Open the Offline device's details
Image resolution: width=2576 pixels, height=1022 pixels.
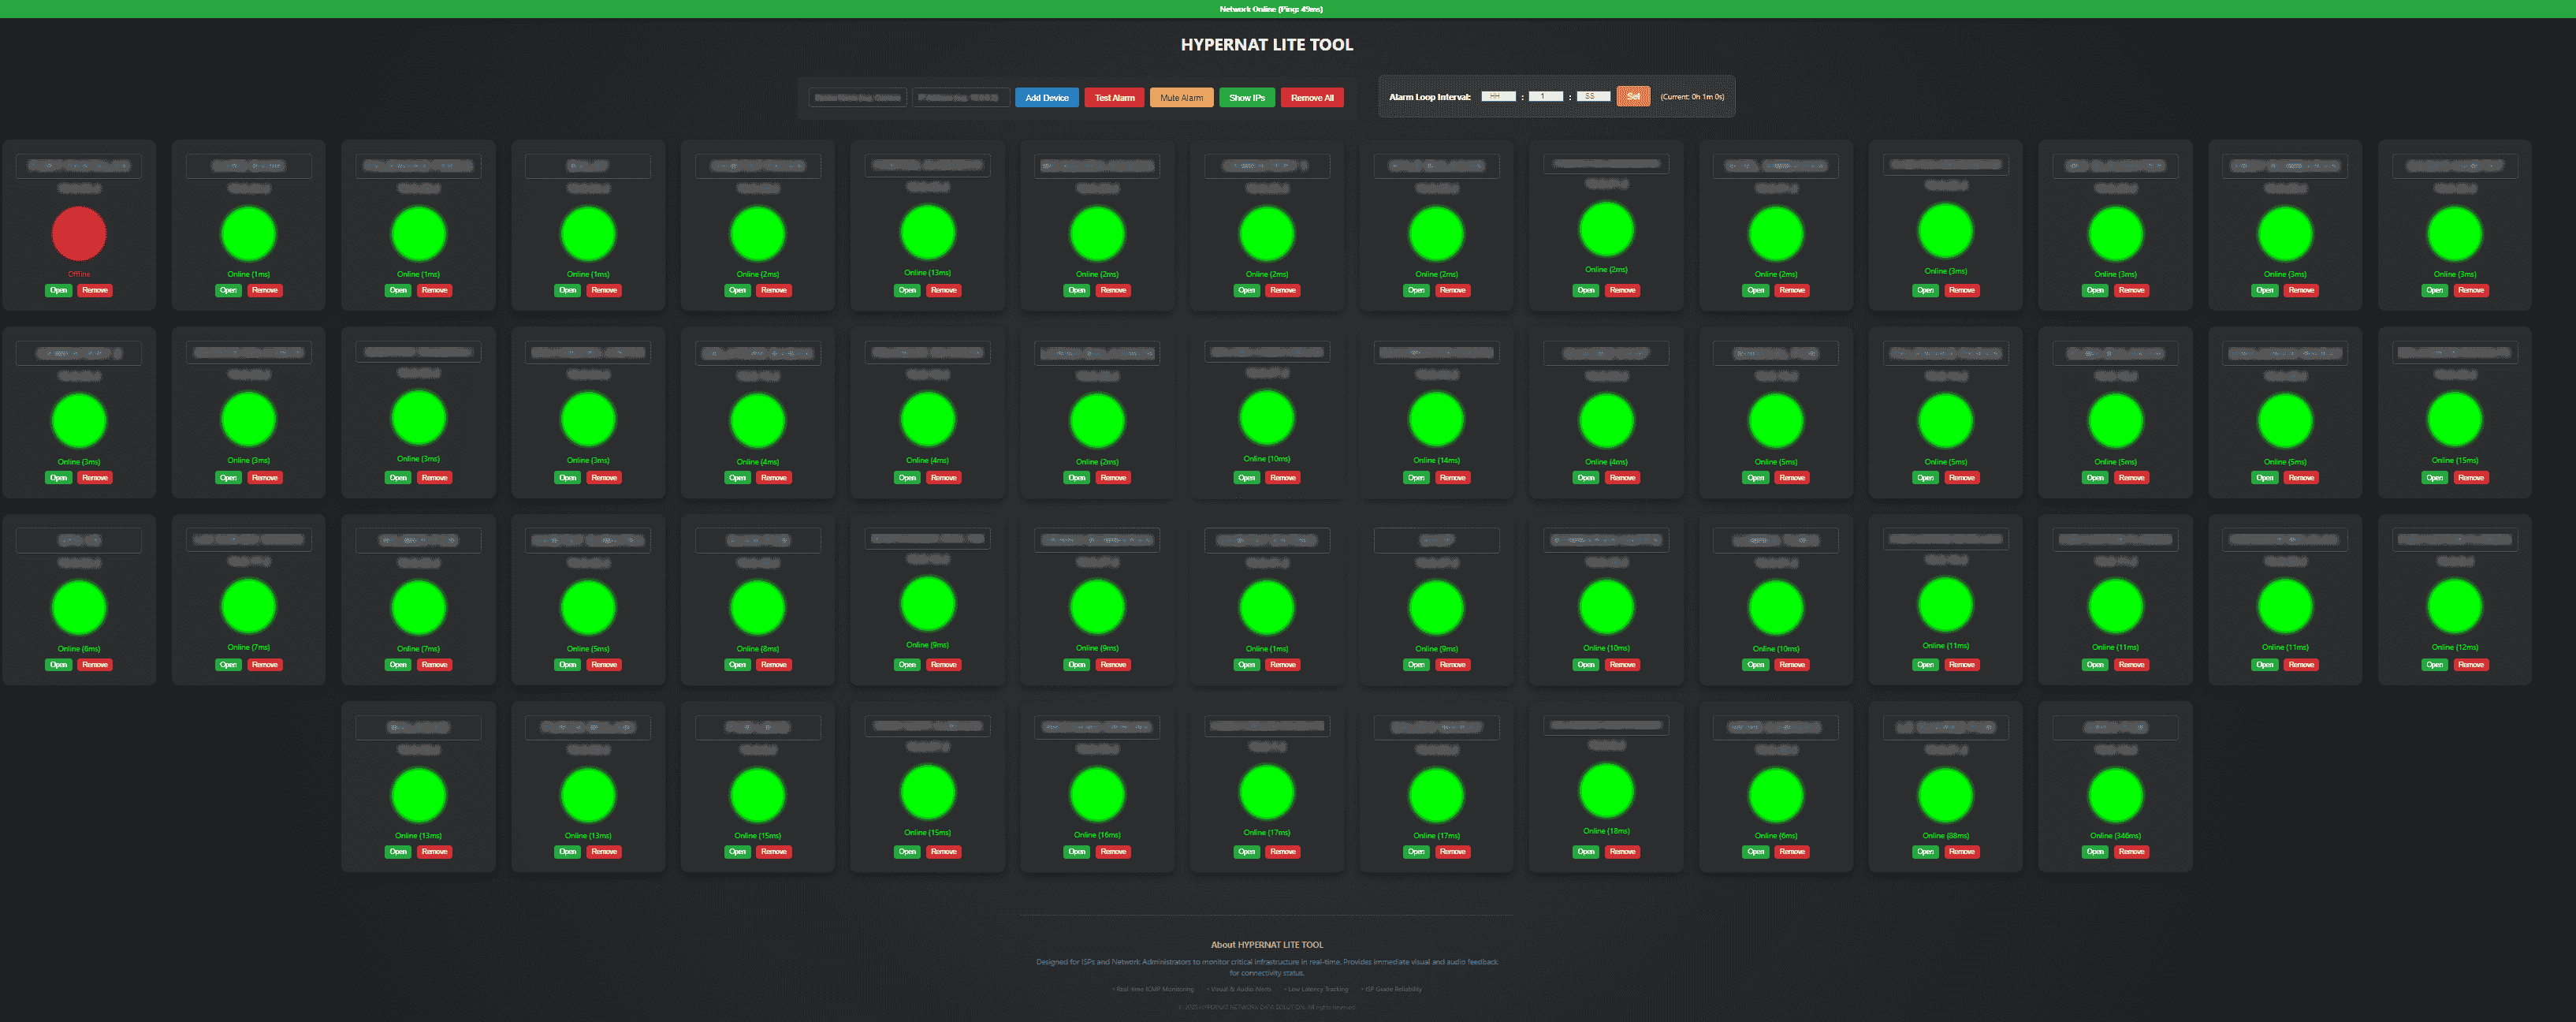(x=58, y=290)
